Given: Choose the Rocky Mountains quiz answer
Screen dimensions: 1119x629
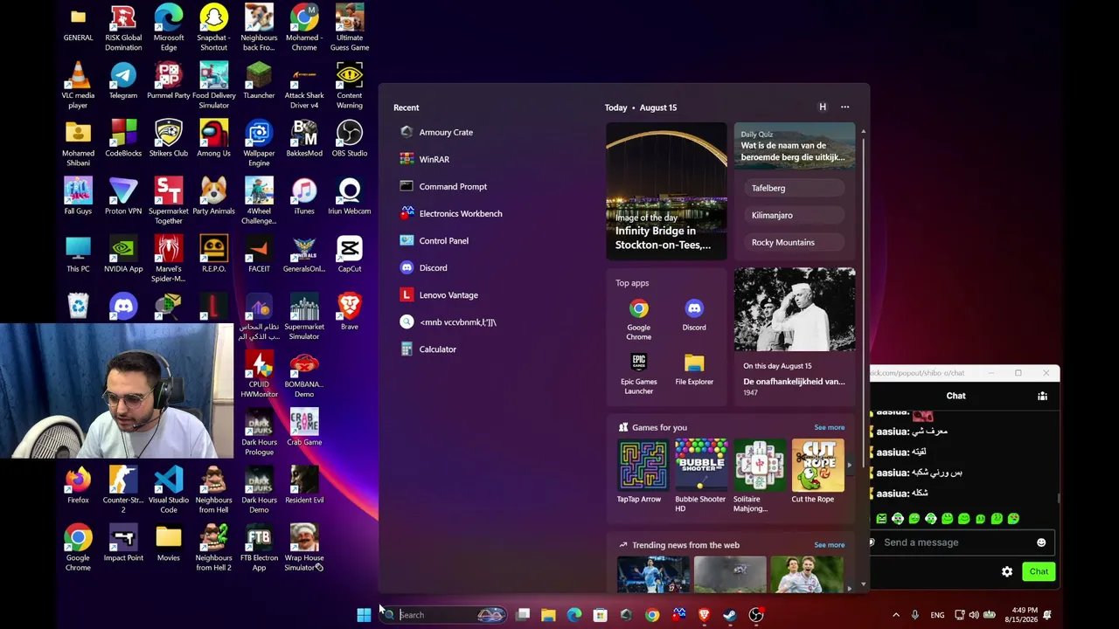Looking at the screenshot, I should coord(795,242).
